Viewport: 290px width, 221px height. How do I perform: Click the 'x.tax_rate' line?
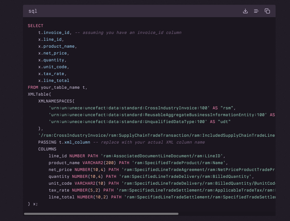[x=53, y=73]
